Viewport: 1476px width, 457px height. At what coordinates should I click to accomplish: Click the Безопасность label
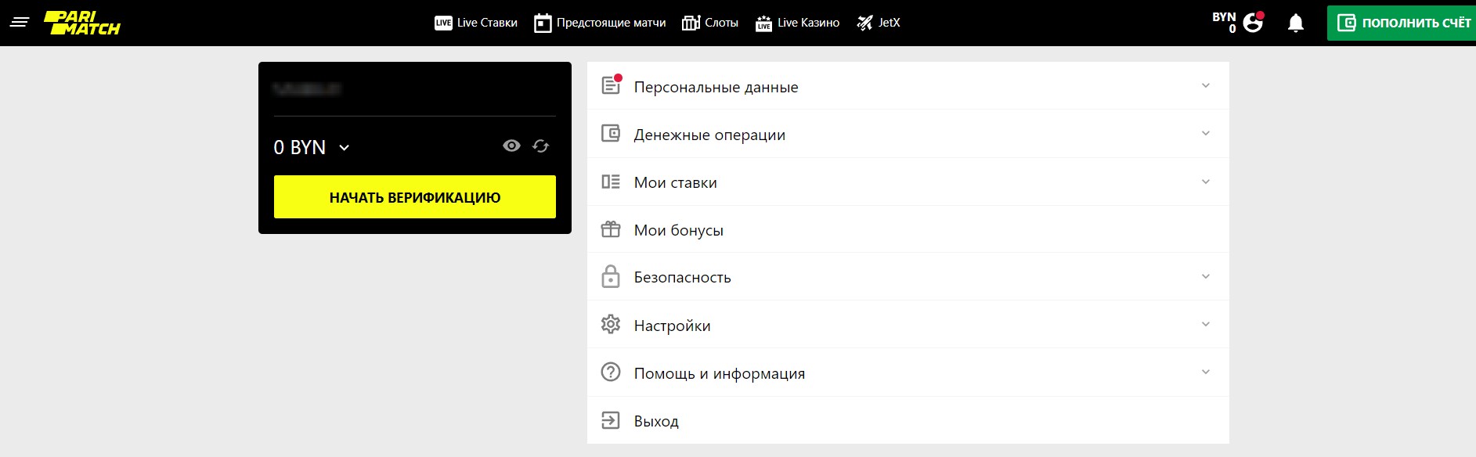[x=683, y=277]
